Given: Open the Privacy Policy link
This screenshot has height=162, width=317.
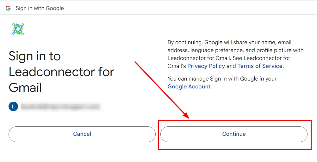Looking at the screenshot, I should [x=206, y=66].
